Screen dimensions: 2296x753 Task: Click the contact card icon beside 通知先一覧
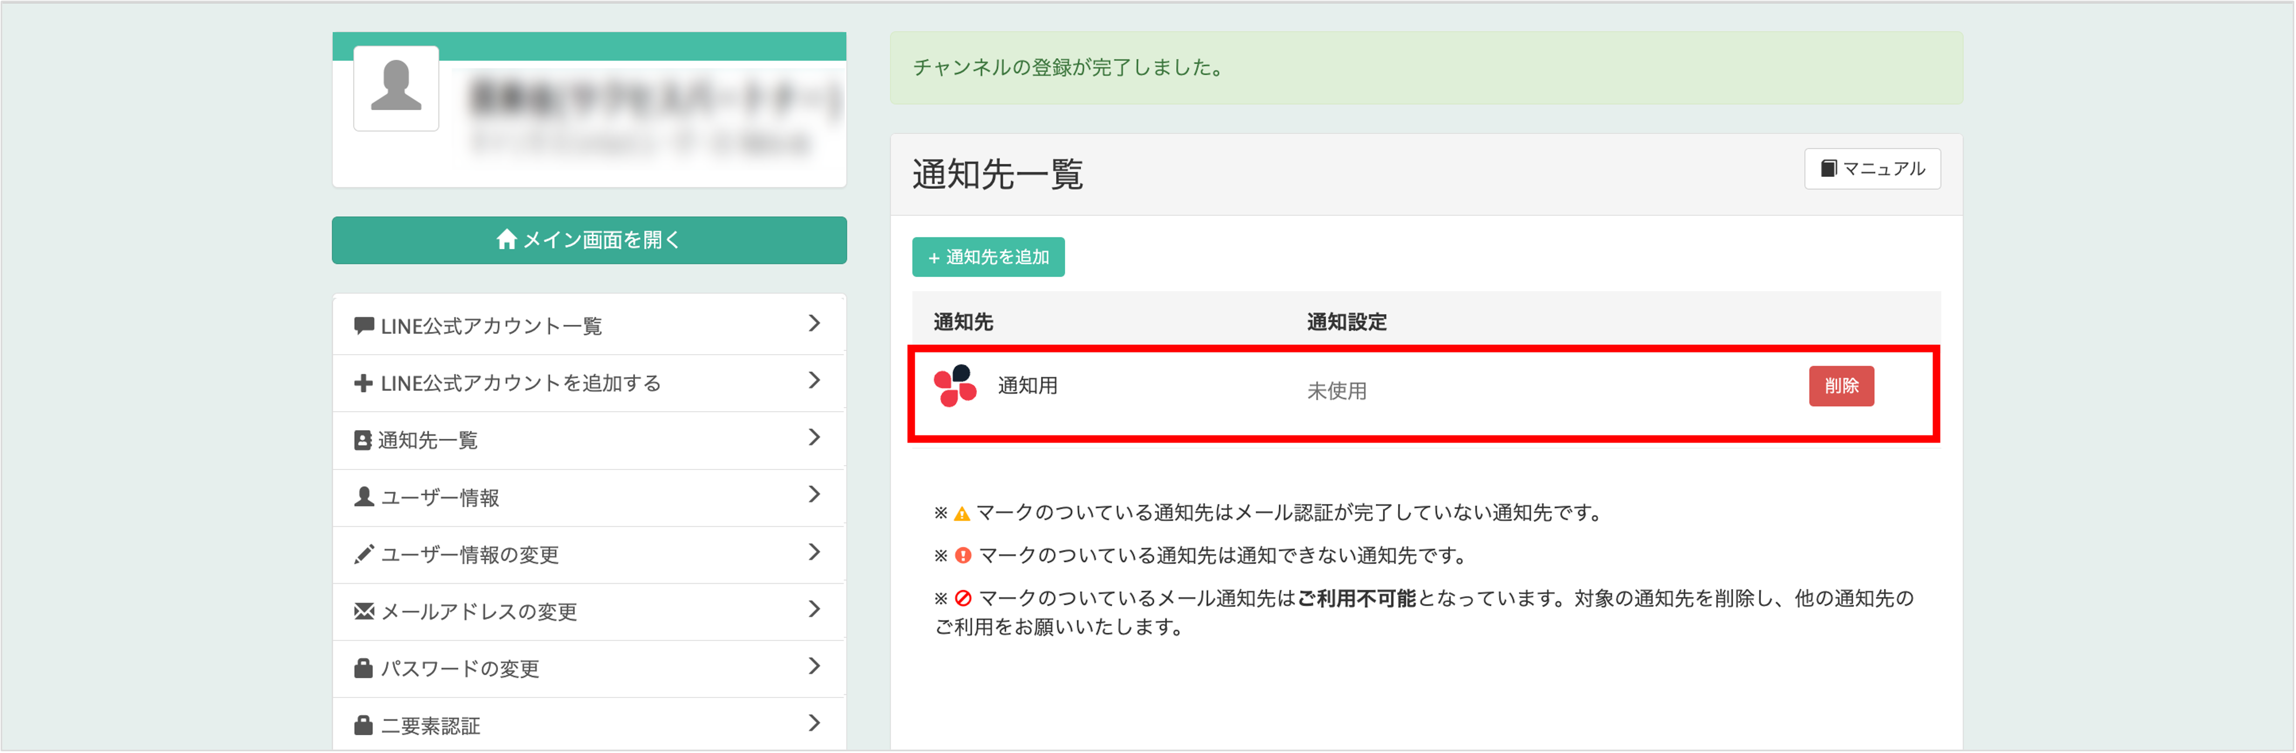(x=363, y=440)
